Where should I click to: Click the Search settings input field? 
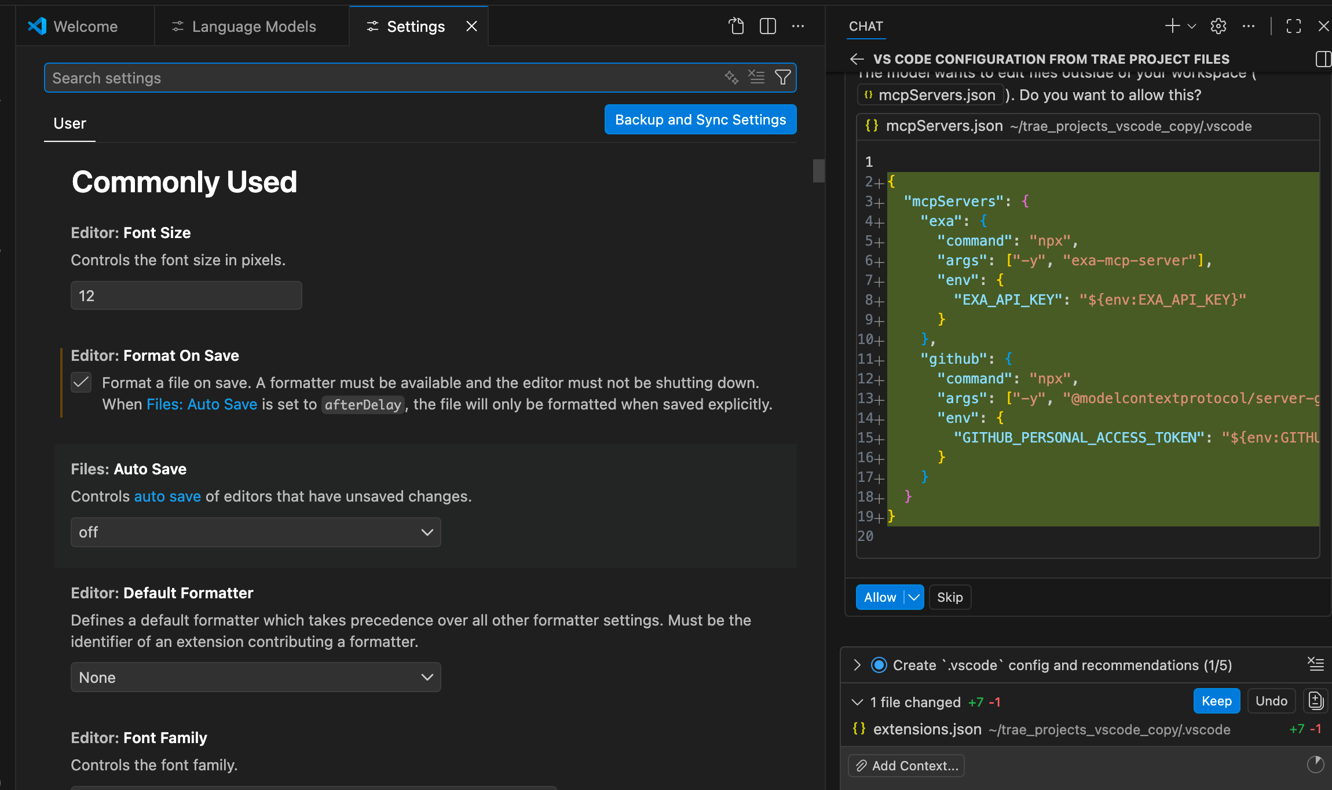pos(382,78)
